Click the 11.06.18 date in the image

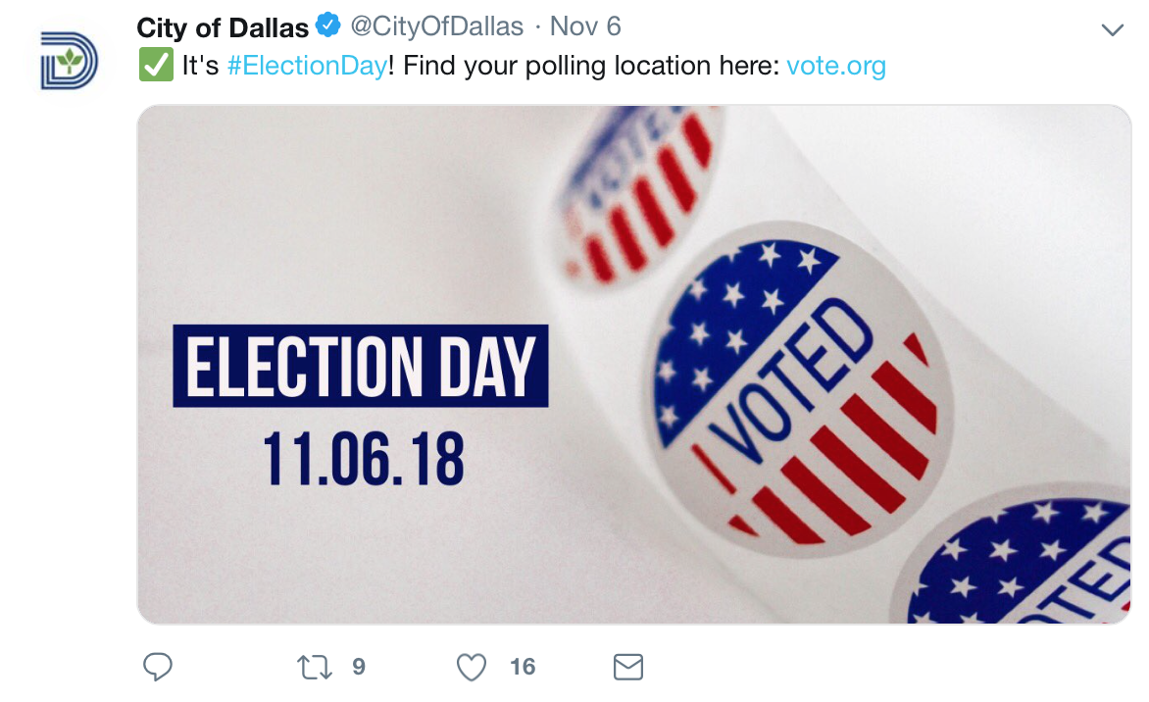pos(363,460)
